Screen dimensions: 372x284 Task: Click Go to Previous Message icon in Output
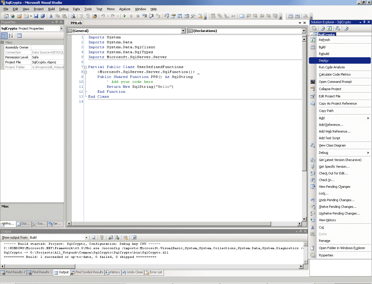[x=110, y=237]
